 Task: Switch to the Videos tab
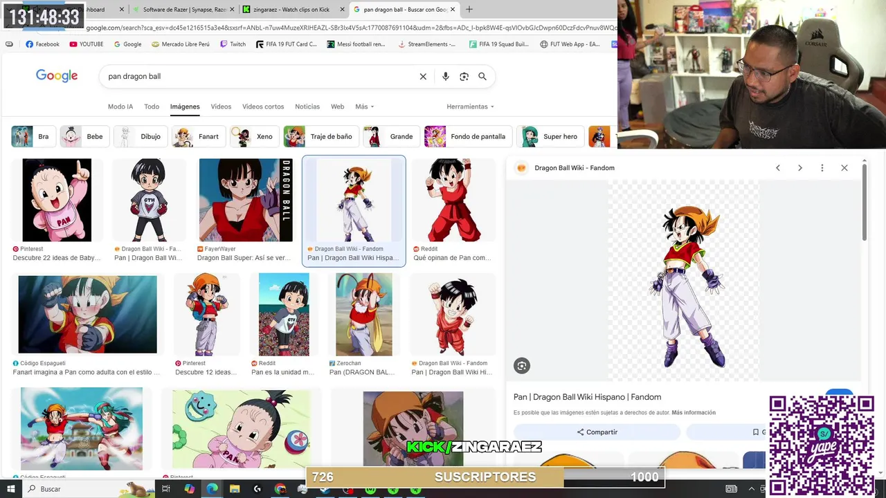[221, 107]
